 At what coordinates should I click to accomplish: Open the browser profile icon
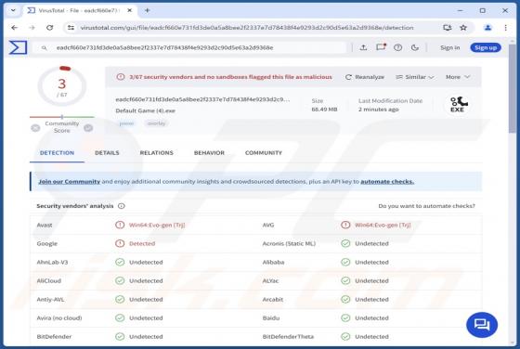(487, 28)
